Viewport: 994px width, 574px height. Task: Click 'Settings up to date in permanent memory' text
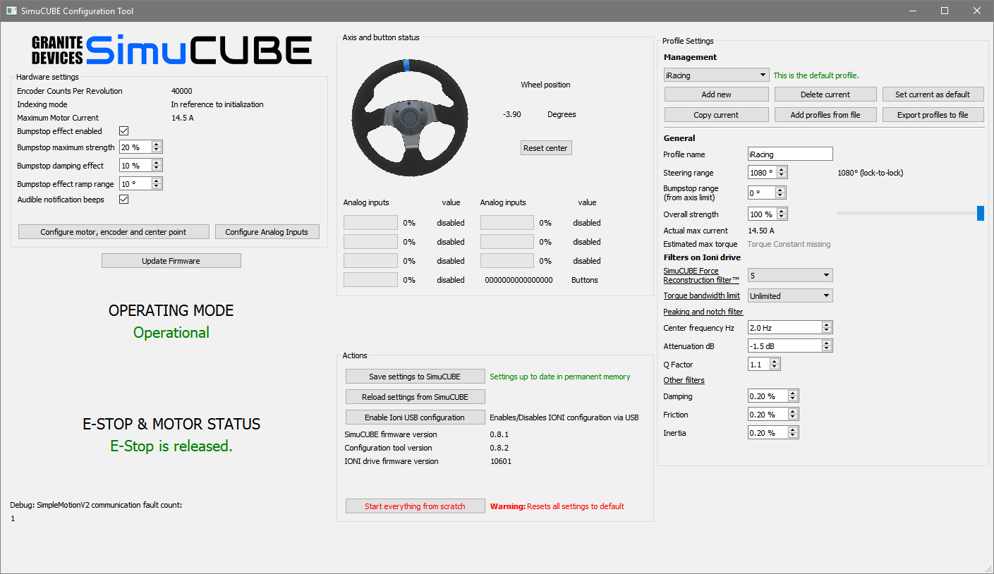coord(560,377)
